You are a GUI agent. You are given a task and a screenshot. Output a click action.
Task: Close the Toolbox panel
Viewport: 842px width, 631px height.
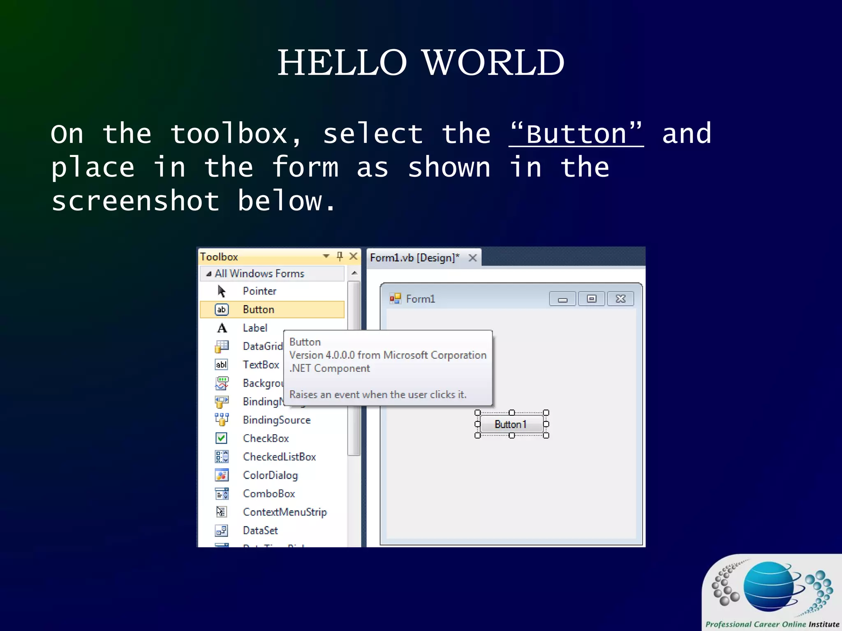[x=353, y=256]
